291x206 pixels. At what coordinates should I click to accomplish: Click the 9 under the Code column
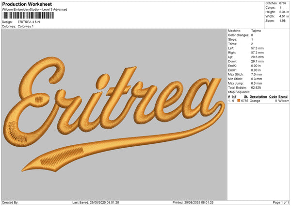[x=276, y=101]
